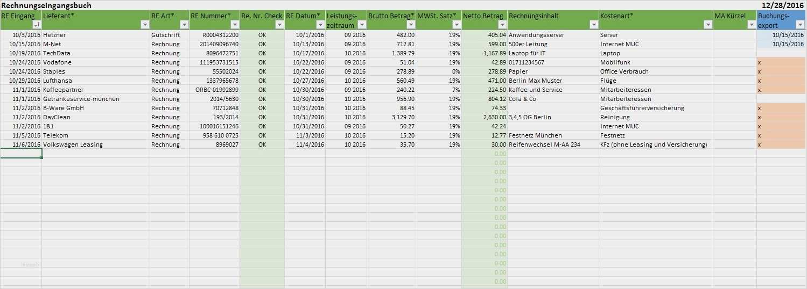
Task: Select the Volkswagen Leasing cell
Action: point(96,144)
